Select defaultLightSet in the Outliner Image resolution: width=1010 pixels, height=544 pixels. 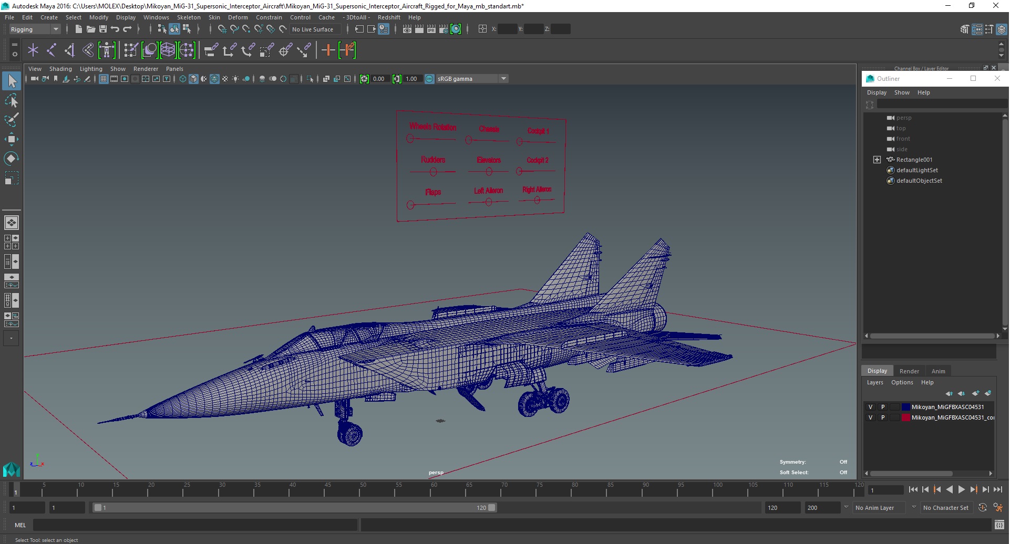916,170
